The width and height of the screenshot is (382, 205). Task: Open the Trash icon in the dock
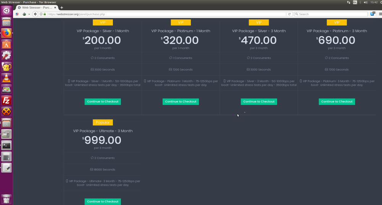click(x=6, y=198)
